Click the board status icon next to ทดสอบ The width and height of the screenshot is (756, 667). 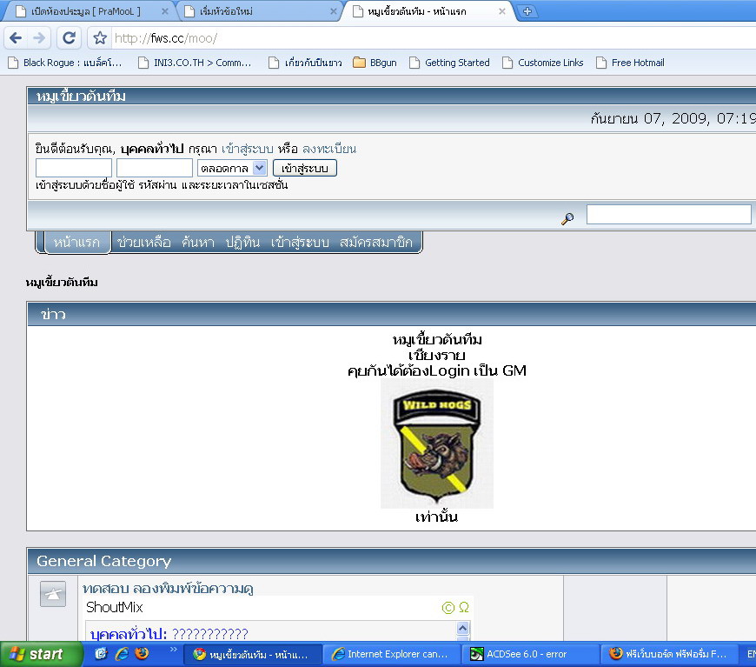click(x=53, y=594)
